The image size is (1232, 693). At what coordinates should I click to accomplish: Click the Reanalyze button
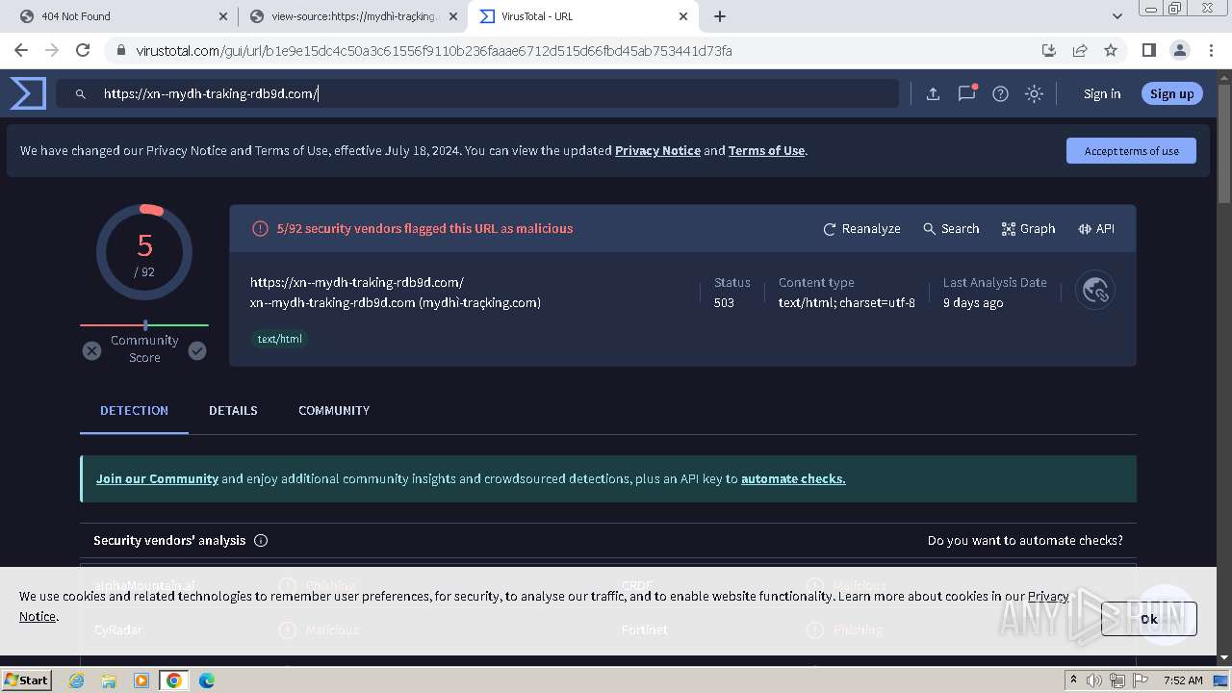pyautogui.click(x=861, y=228)
